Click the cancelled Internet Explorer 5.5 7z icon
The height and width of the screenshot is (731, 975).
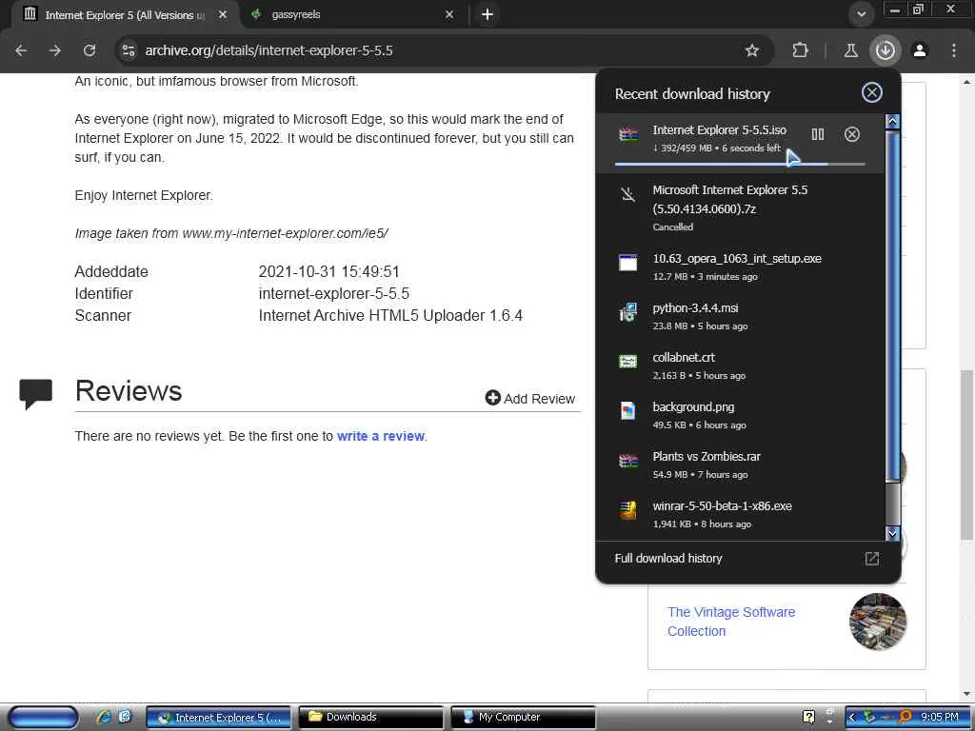(628, 194)
